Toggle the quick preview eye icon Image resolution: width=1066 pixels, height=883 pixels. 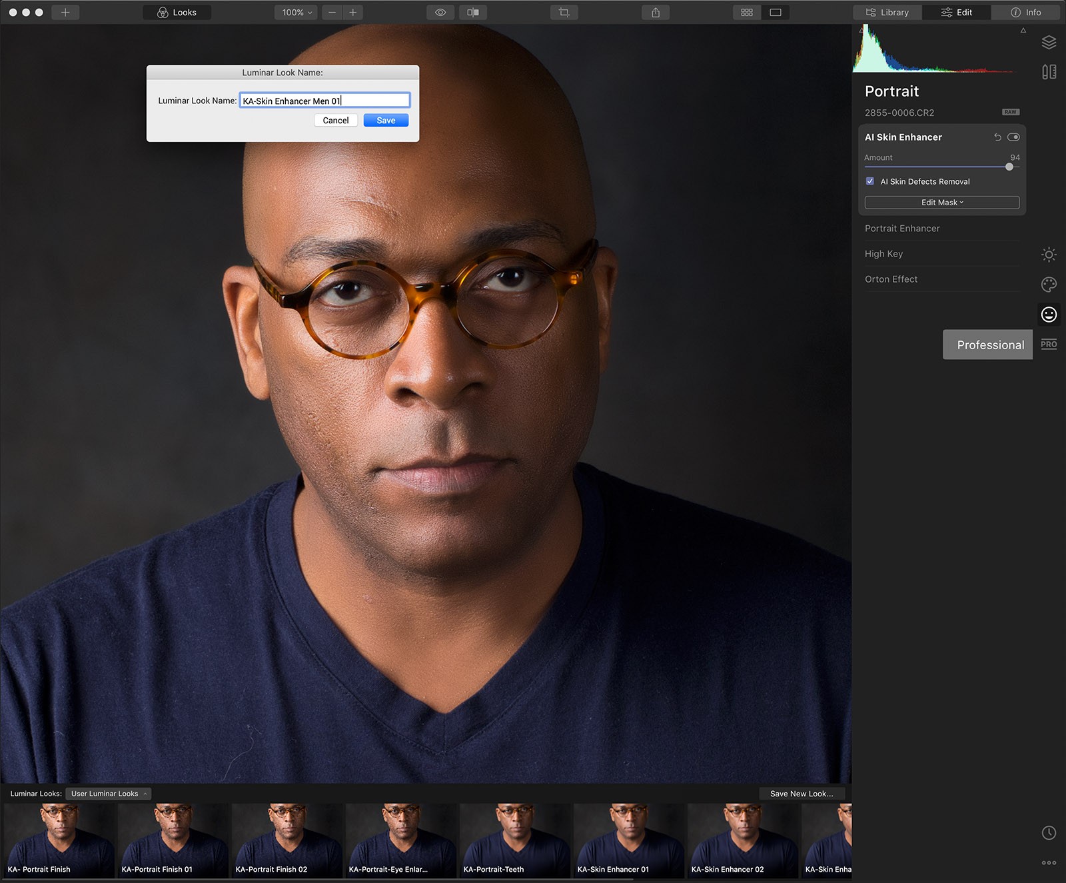[x=440, y=13]
